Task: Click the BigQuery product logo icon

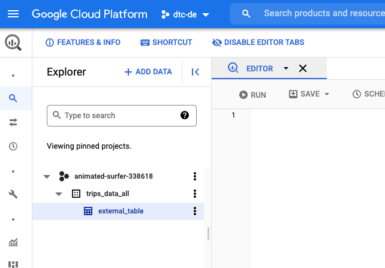Action: pyautogui.click(x=13, y=43)
